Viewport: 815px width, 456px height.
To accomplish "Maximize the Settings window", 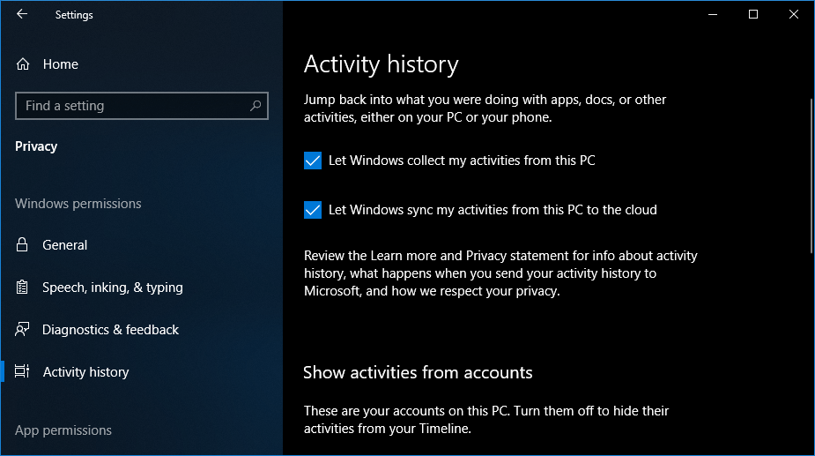I will coord(753,14).
